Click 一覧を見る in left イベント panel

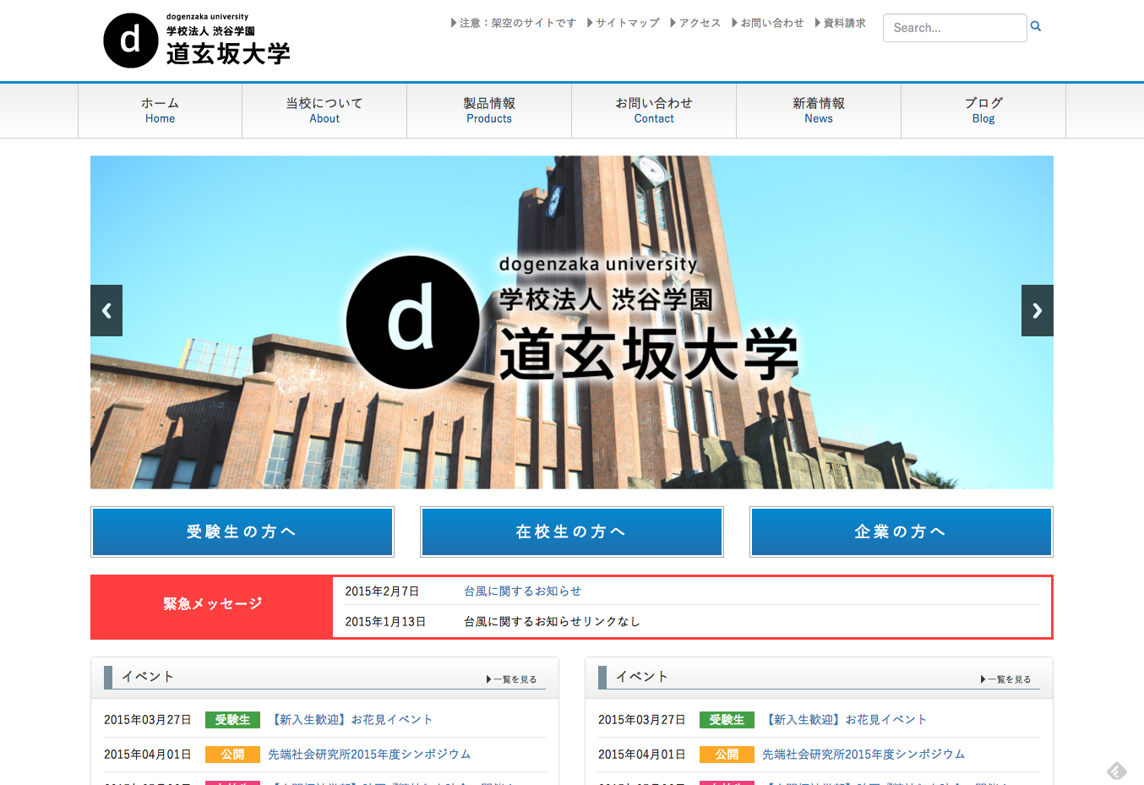tap(512, 679)
